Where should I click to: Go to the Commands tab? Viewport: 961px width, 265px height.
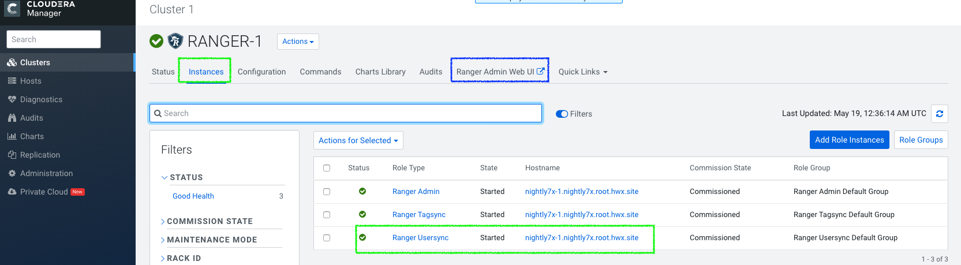[320, 72]
